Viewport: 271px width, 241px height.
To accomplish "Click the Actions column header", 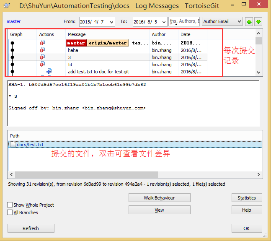I will coord(51,34).
